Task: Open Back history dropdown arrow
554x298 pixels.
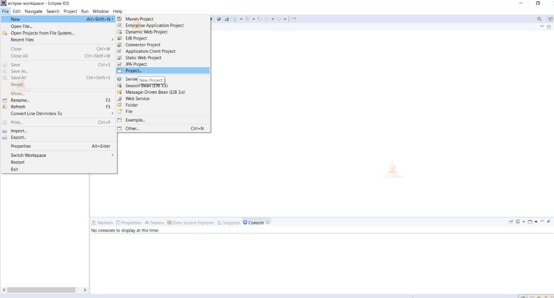Action: coord(273,19)
